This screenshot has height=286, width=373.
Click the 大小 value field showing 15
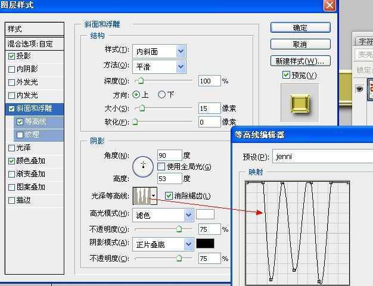click(x=209, y=108)
